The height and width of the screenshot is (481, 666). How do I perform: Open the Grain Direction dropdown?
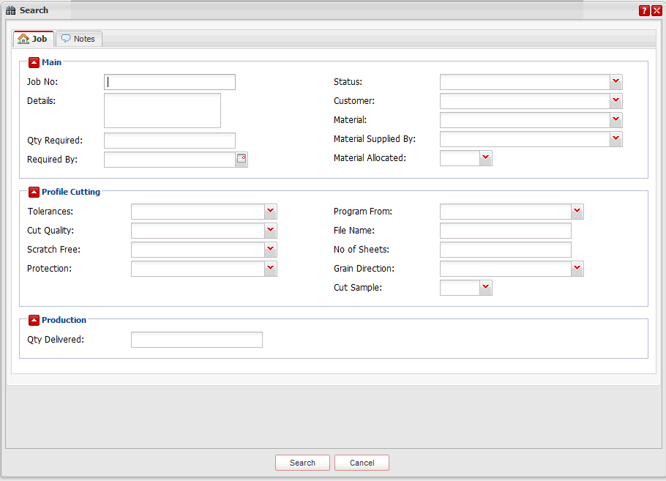click(577, 269)
